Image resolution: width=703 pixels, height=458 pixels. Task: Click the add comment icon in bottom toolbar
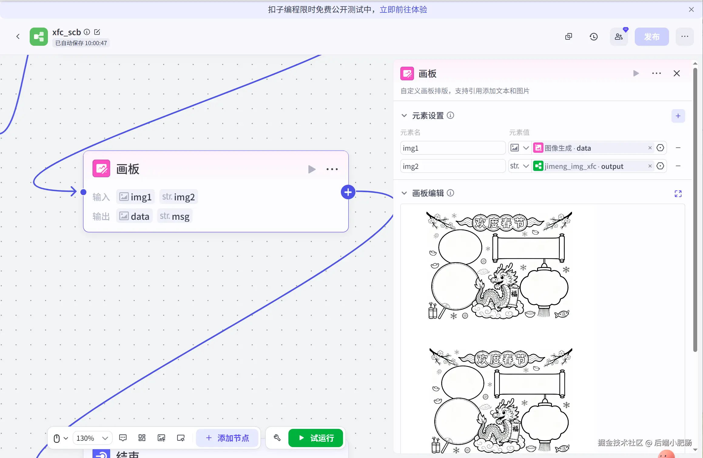coord(123,438)
